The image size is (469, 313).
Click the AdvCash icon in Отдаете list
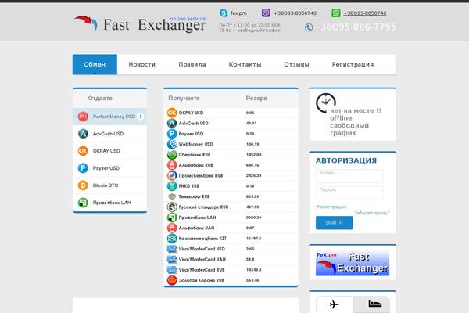point(83,134)
